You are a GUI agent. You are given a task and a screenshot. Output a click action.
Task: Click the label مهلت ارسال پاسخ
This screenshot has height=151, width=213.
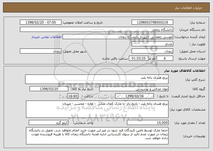[192, 59]
